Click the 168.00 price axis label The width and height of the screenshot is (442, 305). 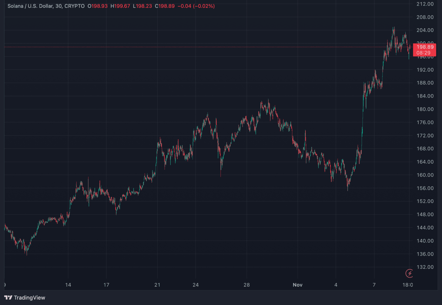(x=425, y=149)
